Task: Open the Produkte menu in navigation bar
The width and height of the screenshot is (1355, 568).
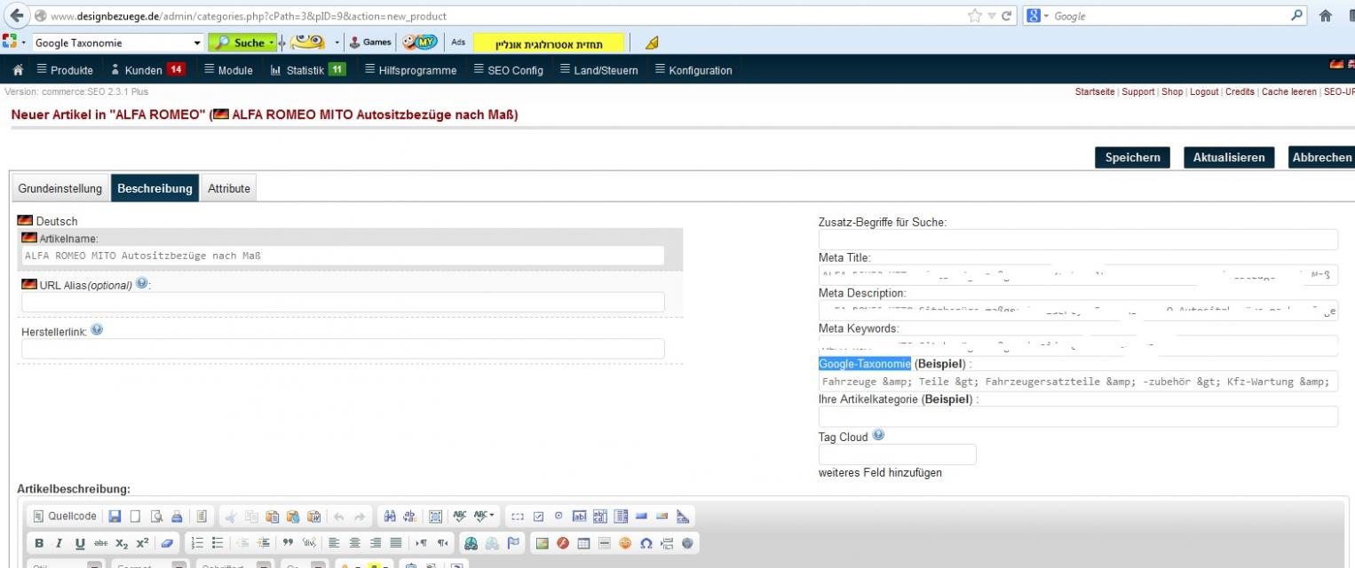Action: point(64,70)
